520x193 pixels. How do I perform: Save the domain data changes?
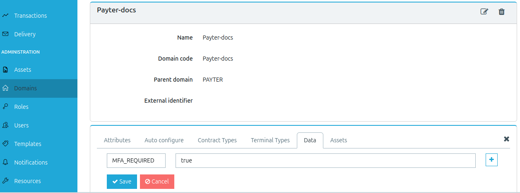pyautogui.click(x=122, y=181)
